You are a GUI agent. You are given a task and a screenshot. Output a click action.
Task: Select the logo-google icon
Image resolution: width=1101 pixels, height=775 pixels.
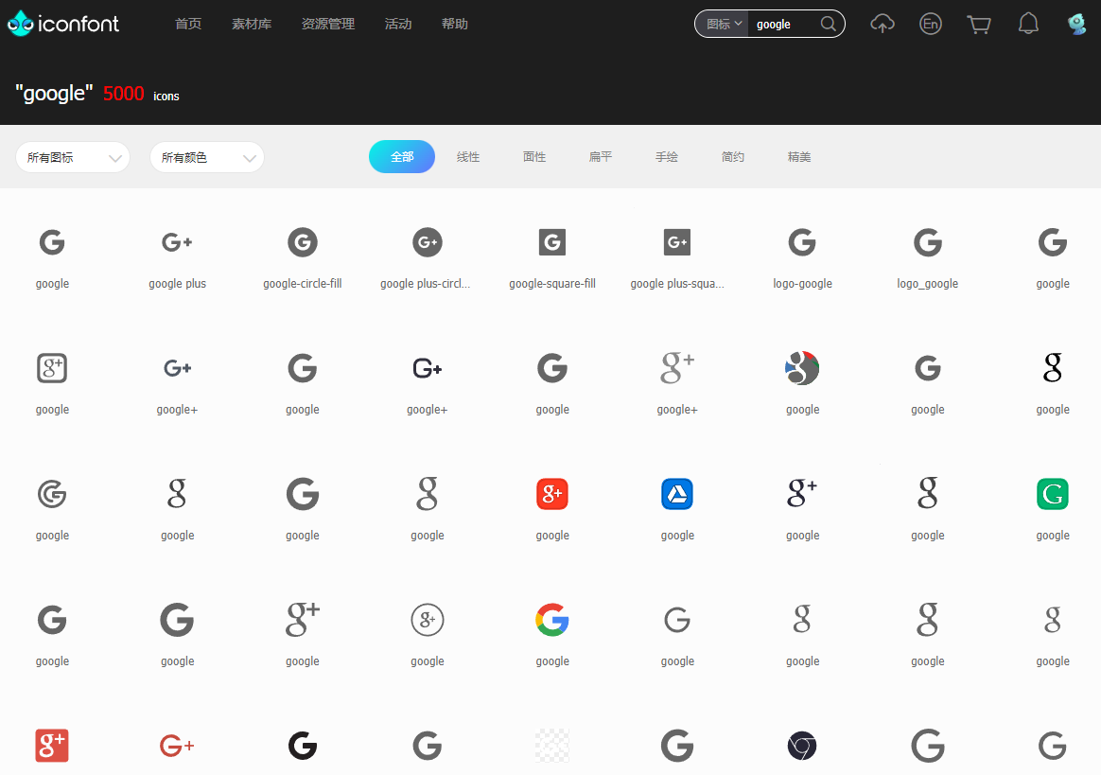[x=802, y=242]
